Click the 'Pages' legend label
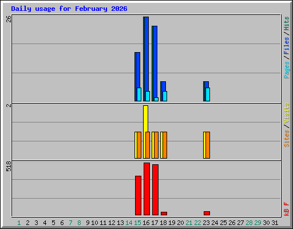Viewport: 293px width, 229px height. [287, 70]
